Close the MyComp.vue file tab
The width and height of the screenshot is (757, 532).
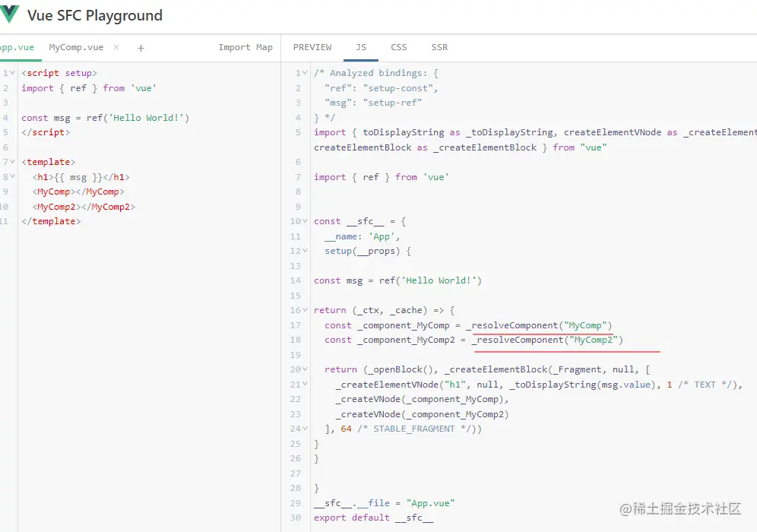point(116,47)
